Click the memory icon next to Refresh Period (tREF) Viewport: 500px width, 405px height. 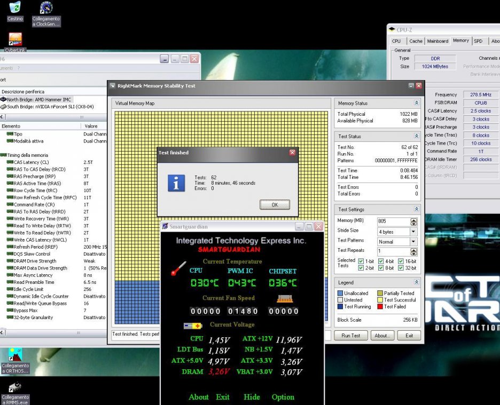tap(10, 247)
